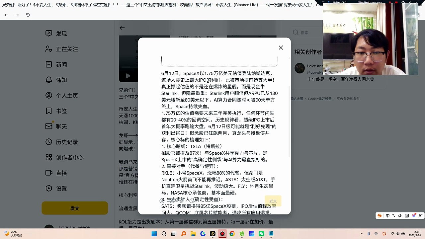Open File Explorer from the taskbar
This screenshot has height=239, width=425.
193,234
